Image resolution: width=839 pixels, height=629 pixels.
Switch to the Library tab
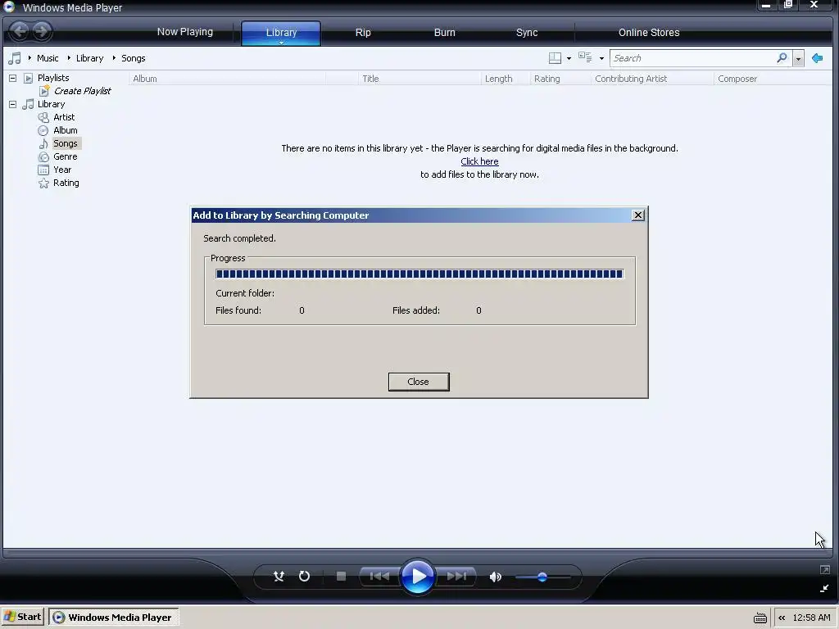tap(281, 32)
